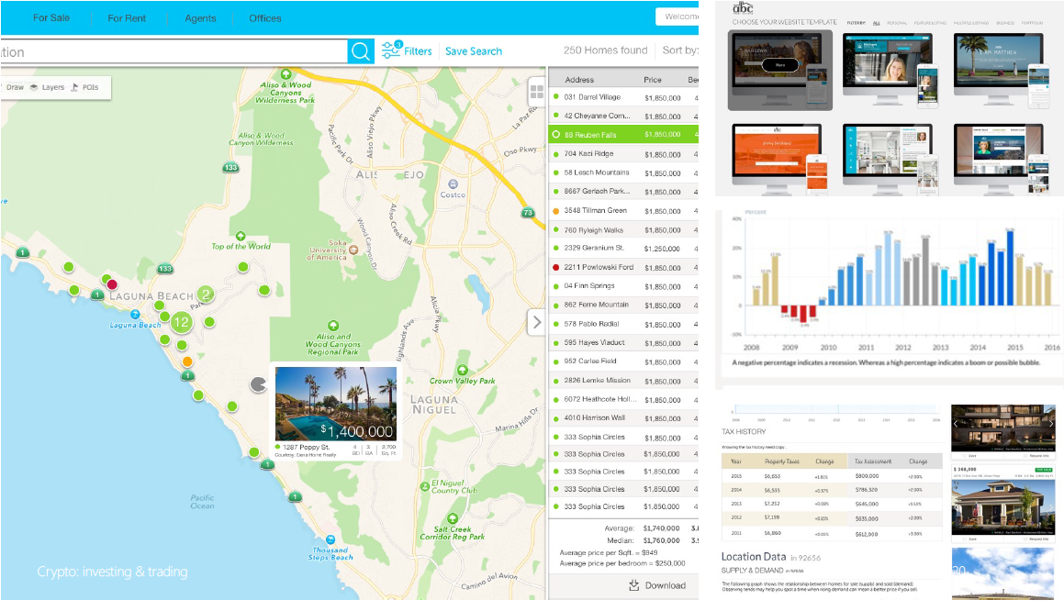Collapse the listings panel with chevron arrow

[537, 323]
